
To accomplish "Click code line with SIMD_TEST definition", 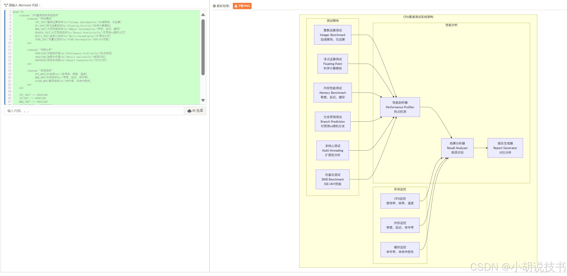I will 72,40.
